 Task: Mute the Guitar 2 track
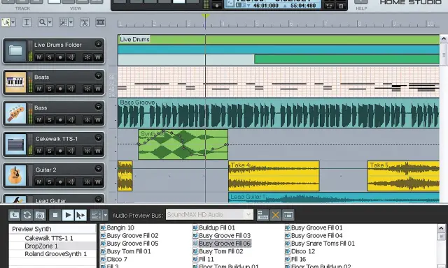pos(39,181)
